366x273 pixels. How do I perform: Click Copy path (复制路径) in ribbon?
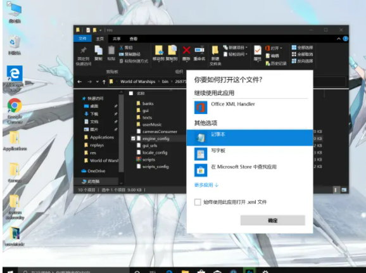pos(130,54)
